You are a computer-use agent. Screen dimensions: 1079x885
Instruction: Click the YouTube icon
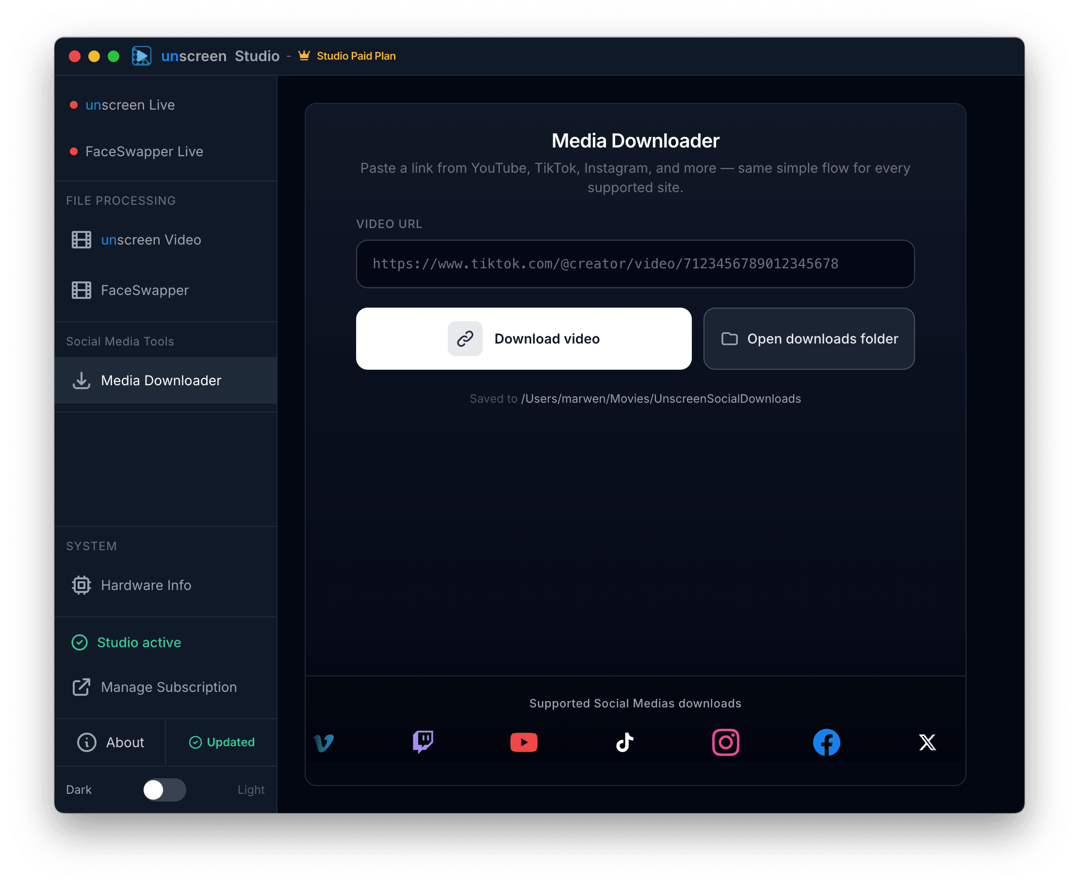[x=523, y=742]
